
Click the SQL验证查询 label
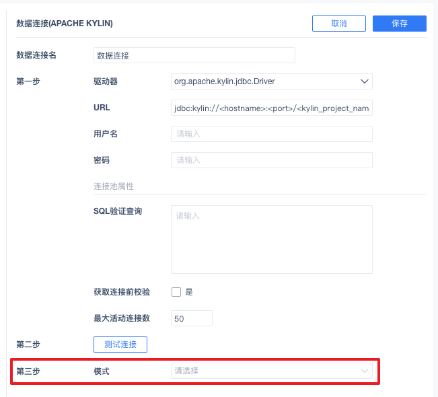pos(118,211)
